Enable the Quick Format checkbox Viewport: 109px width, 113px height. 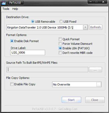coord(60,39)
